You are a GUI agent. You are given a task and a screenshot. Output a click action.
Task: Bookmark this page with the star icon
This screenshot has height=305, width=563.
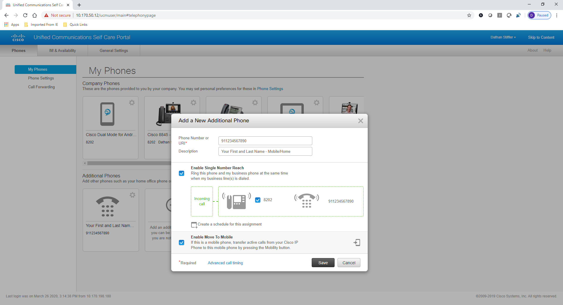coord(469,15)
